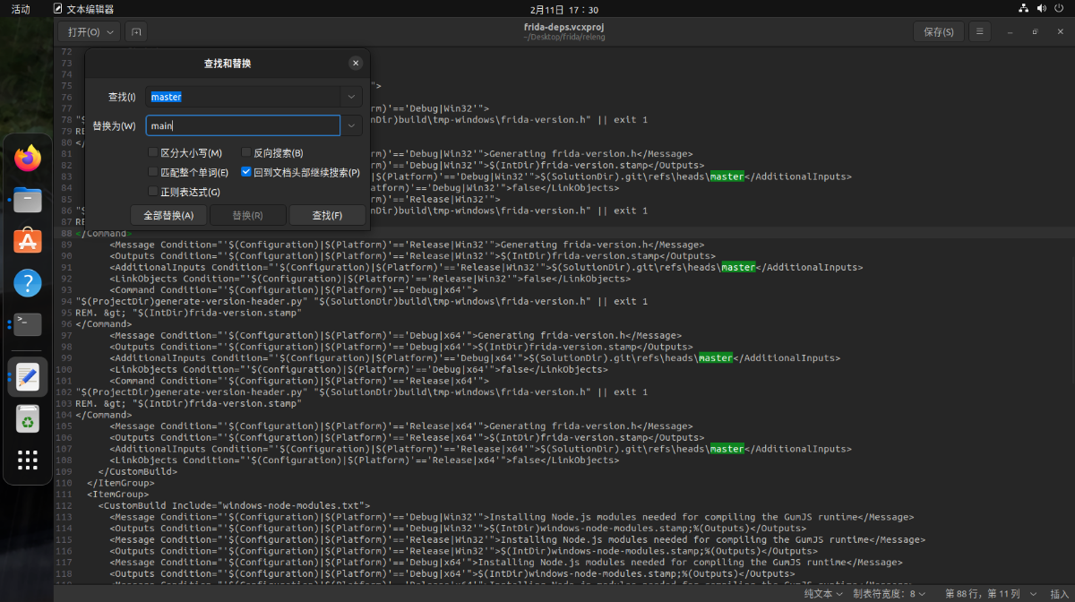The image size is (1075, 602).
Task: Expand the search history dropdown for master
Action: click(351, 97)
